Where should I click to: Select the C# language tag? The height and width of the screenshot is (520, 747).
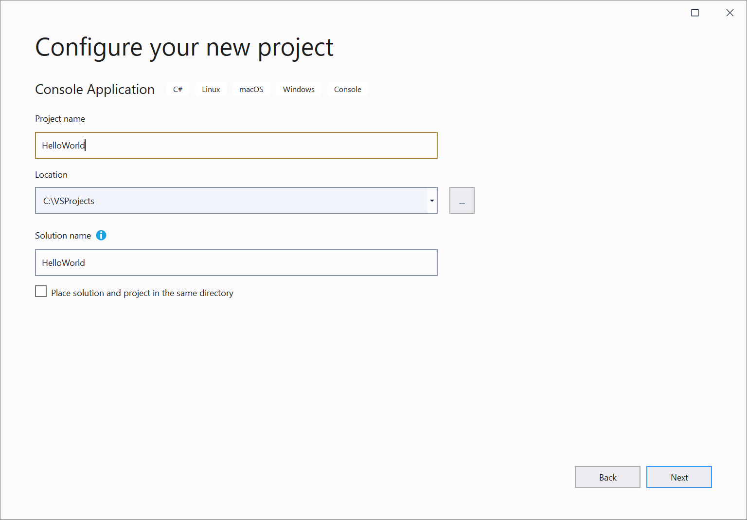coord(178,89)
